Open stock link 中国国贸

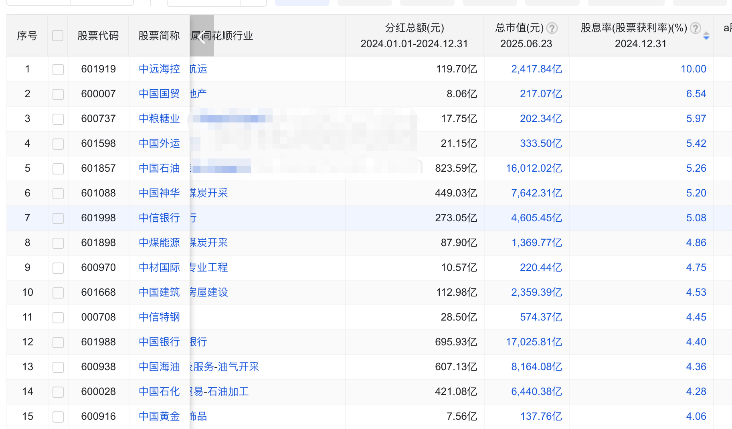point(159,94)
